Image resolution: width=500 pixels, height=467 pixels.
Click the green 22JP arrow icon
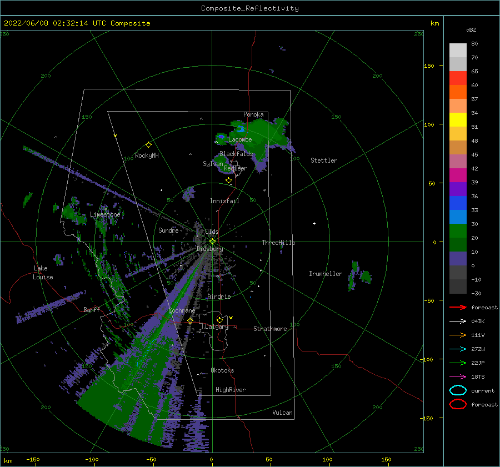458,363
